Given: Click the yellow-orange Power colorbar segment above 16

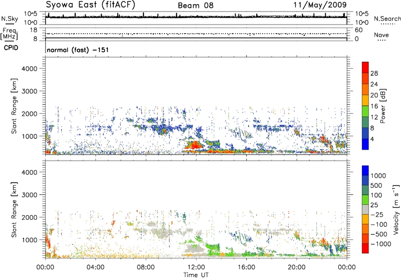Looking at the screenshot, I should pyautogui.click(x=365, y=100).
